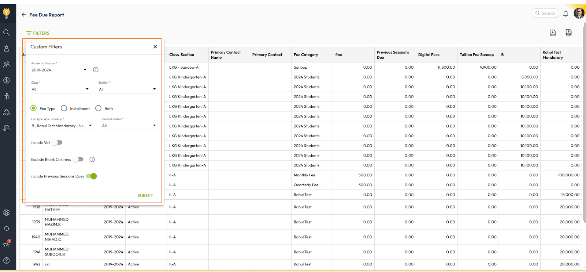Image resolution: width=586 pixels, height=272 pixels.
Task: Select the Installment radio button
Action: click(64, 108)
